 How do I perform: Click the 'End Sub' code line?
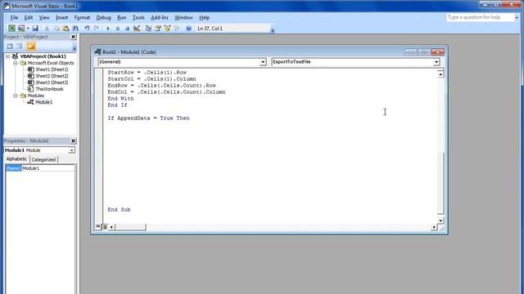(x=119, y=210)
